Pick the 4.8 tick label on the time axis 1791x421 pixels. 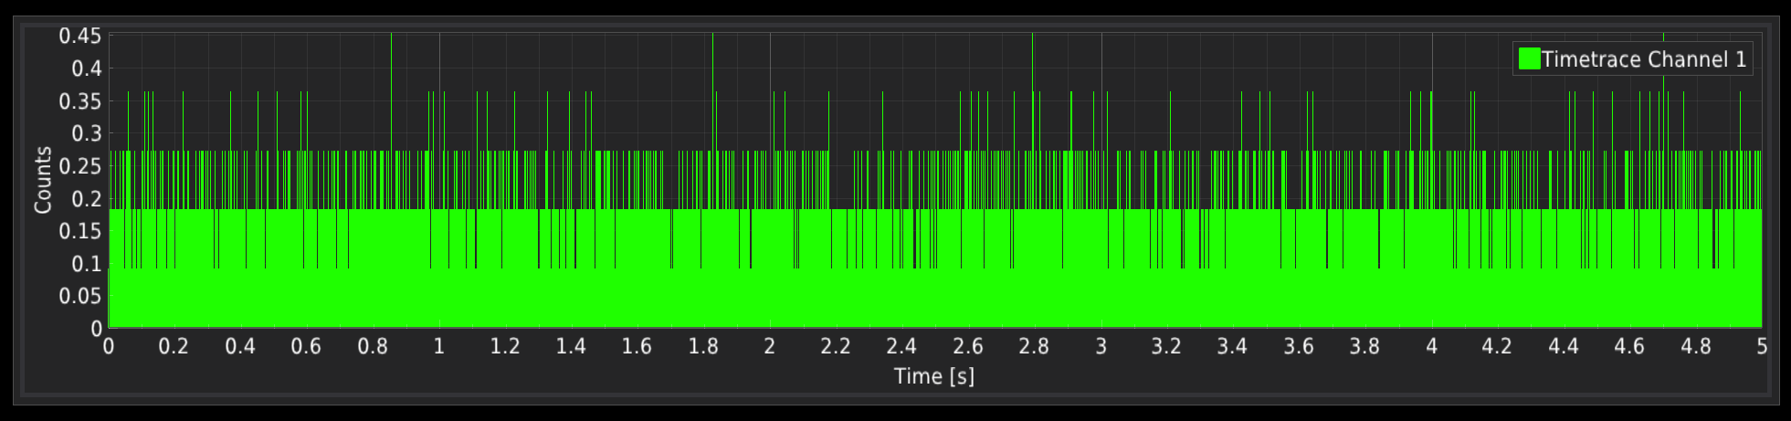pos(1695,347)
